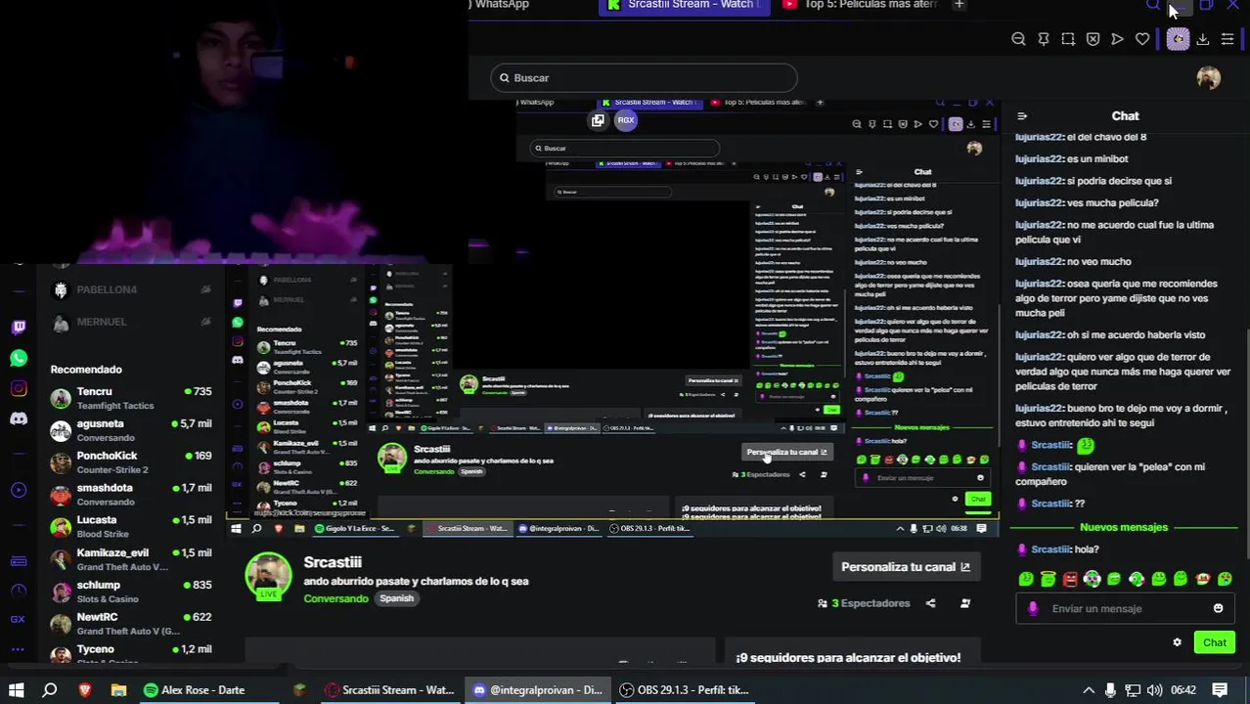Image resolution: width=1250 pixels, height=704 pixels.
Task: Open the browser downloads icon
Action: coord(1203,39)
